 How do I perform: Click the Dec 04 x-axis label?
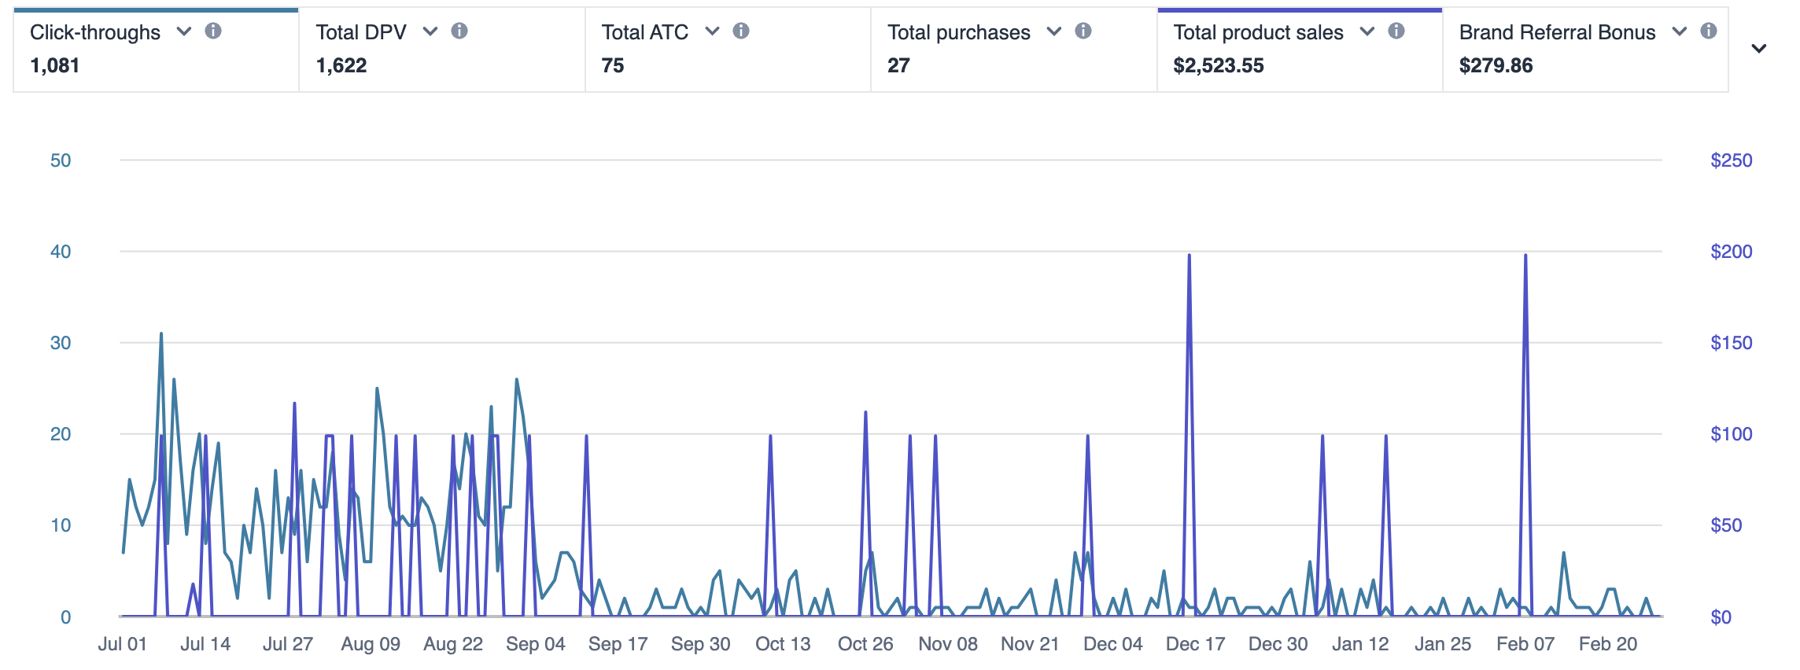pos(1112,644)
